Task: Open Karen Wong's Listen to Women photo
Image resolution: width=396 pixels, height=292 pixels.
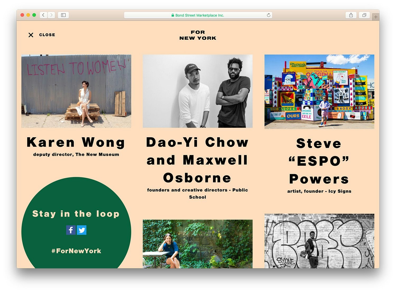Action: click(76, 91)
